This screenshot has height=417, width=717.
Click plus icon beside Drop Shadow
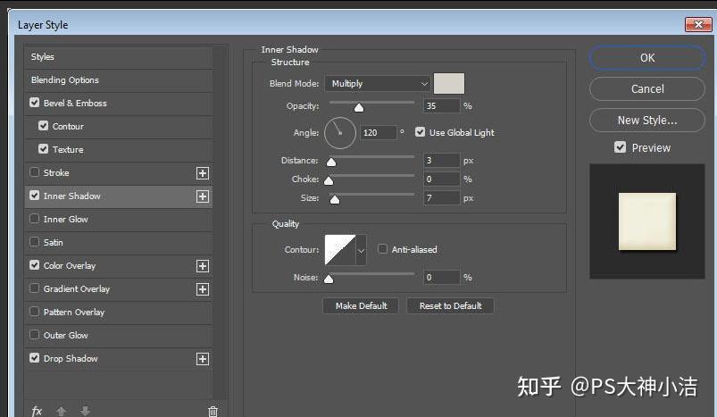203,359
